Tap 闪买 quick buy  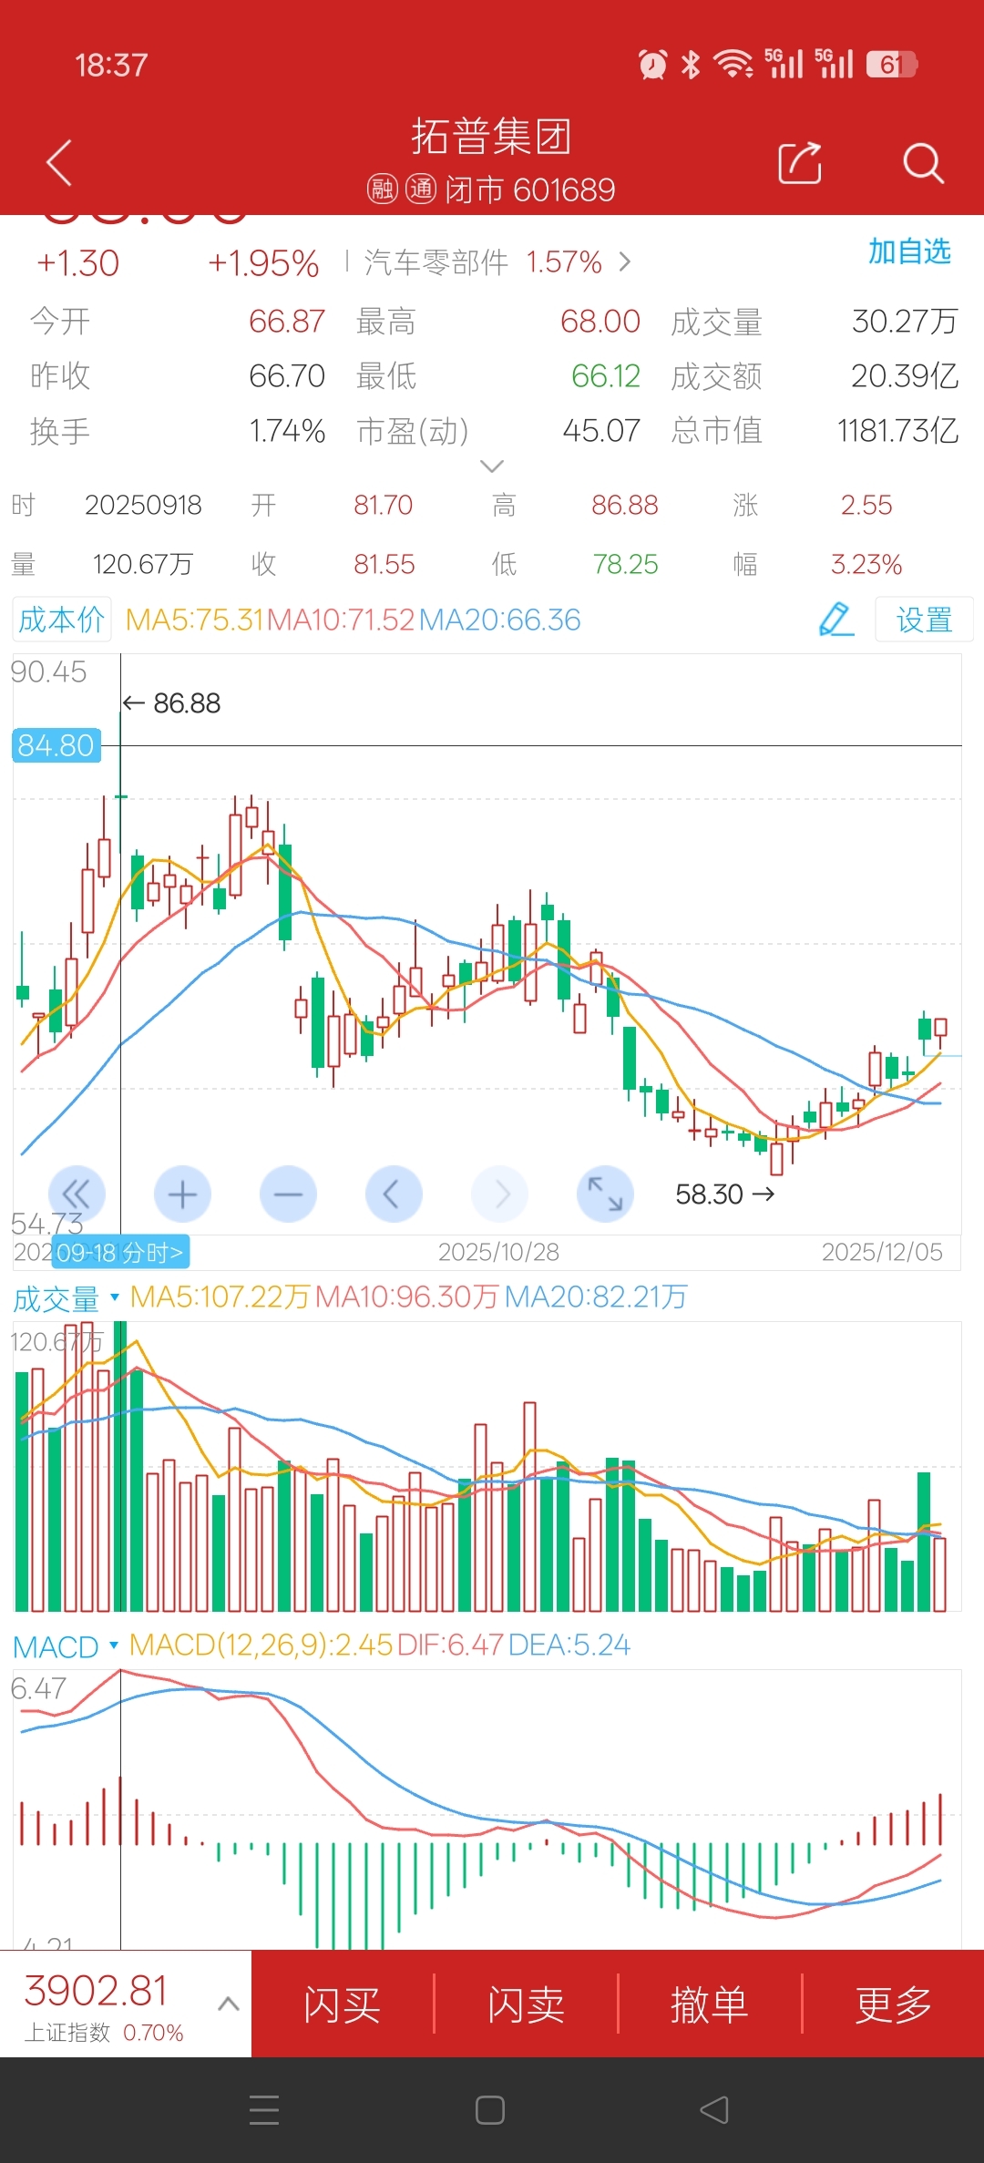pos(343,2004)
